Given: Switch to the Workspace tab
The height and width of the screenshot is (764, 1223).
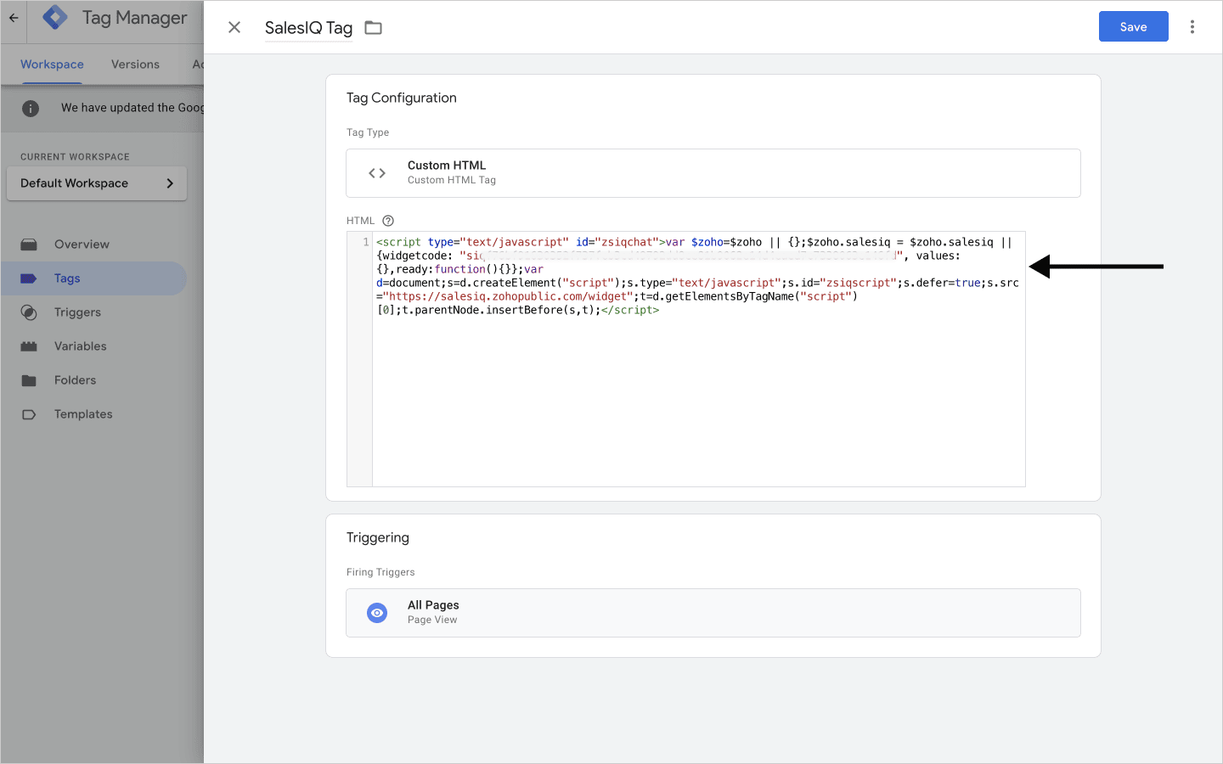Looking at the screenshot, I should pyautogui.click(x=52, y=65).
